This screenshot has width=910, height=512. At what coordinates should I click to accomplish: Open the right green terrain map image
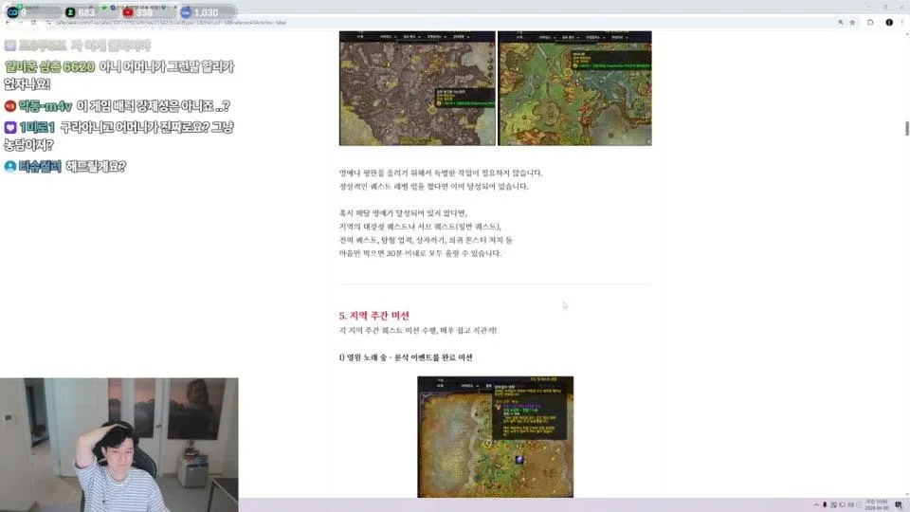tap(574, 88)
